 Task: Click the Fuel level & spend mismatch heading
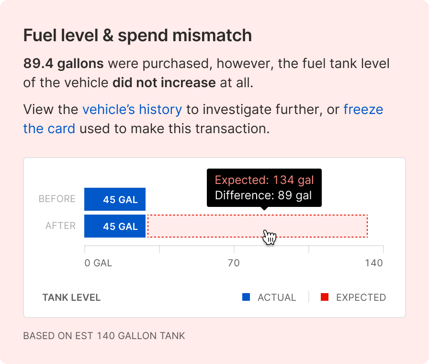click(137, 35)
